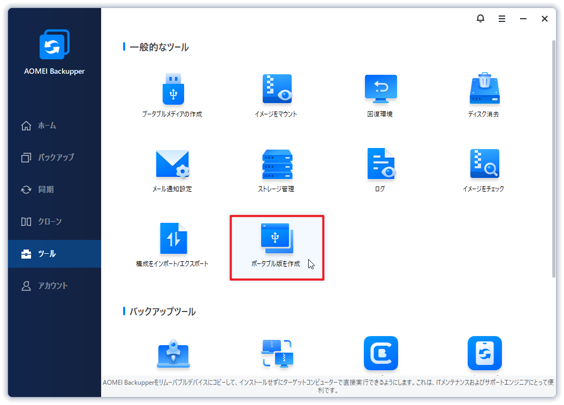Open メール通知設定
This screenshot has height=405, width=564.
point(172,170)
